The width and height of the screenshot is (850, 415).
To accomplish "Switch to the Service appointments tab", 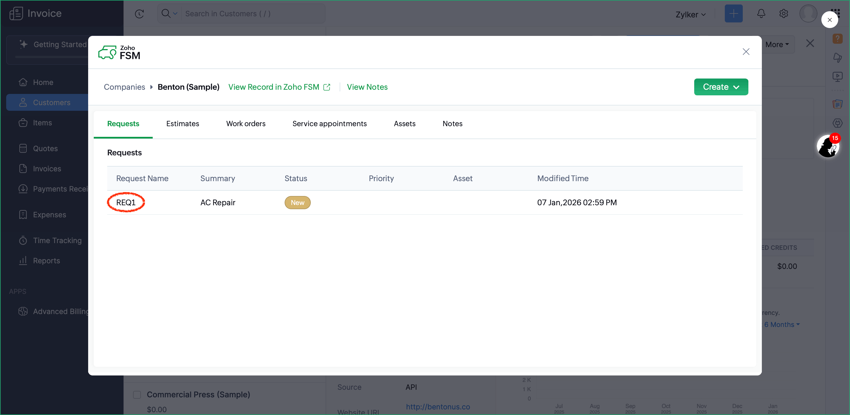I will tap(329, 124).
